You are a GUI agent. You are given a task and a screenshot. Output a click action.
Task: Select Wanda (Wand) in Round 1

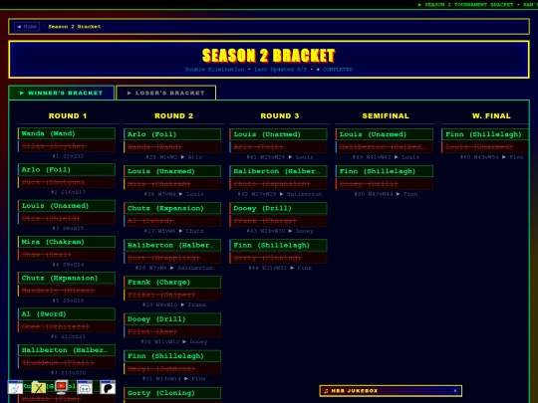click(67, 133)
